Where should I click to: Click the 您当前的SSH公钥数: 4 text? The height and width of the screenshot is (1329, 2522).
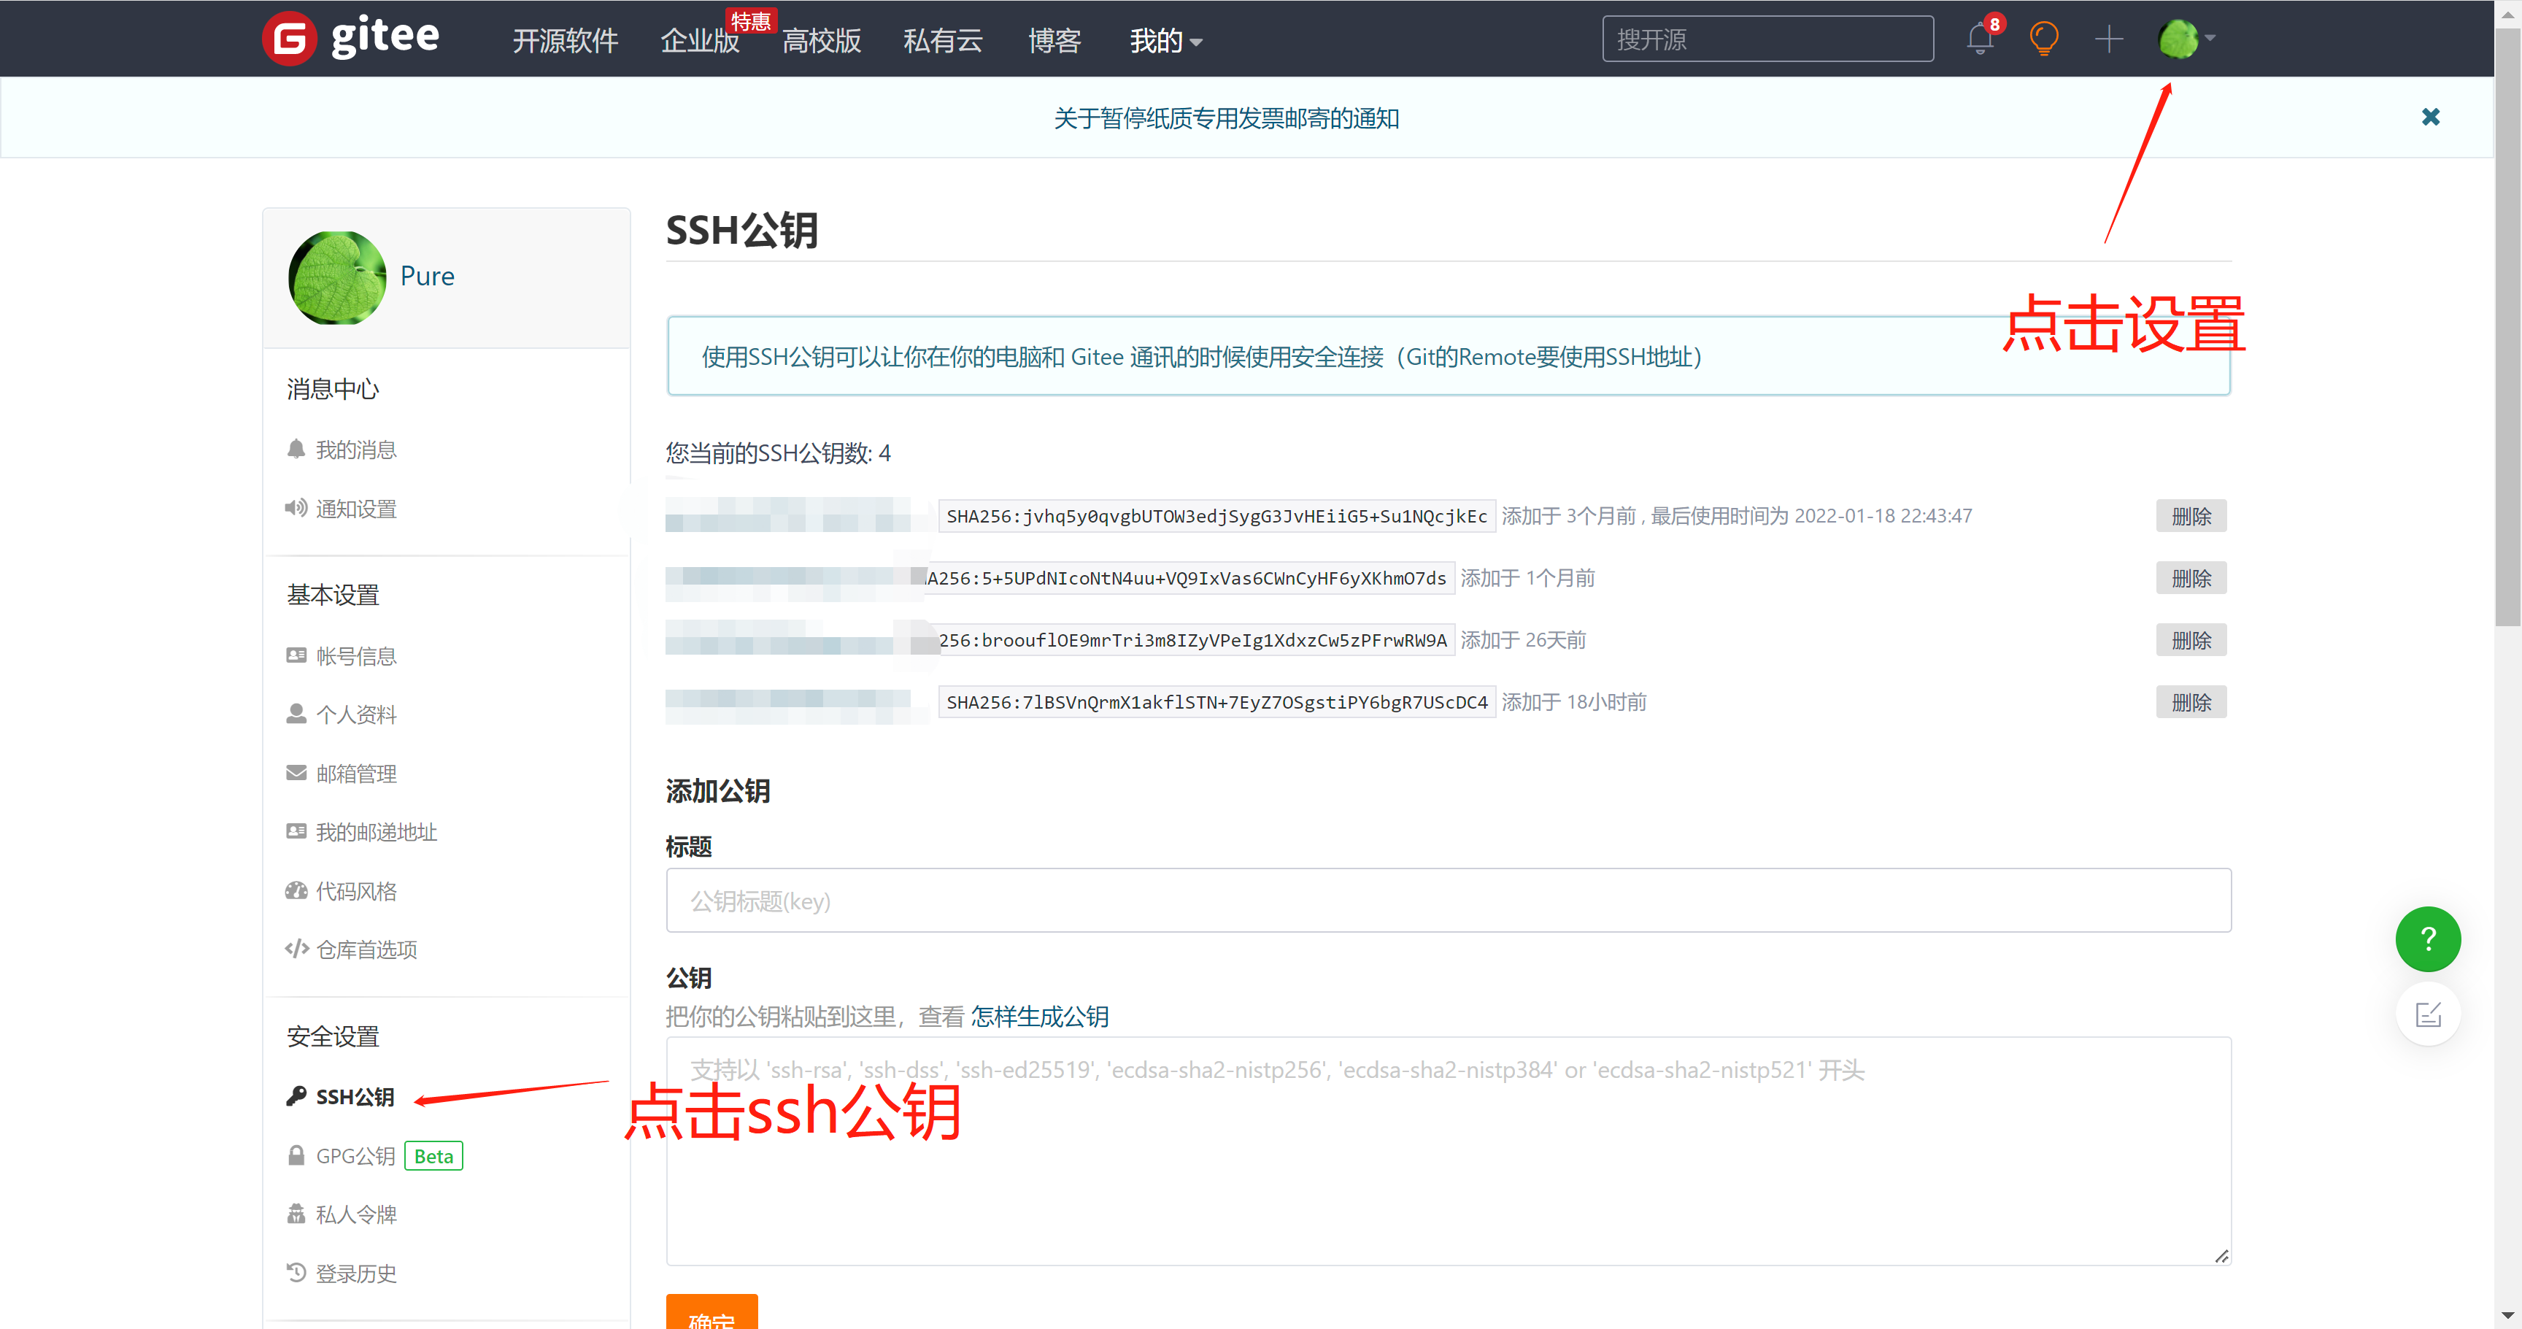(x=779, y=452)
